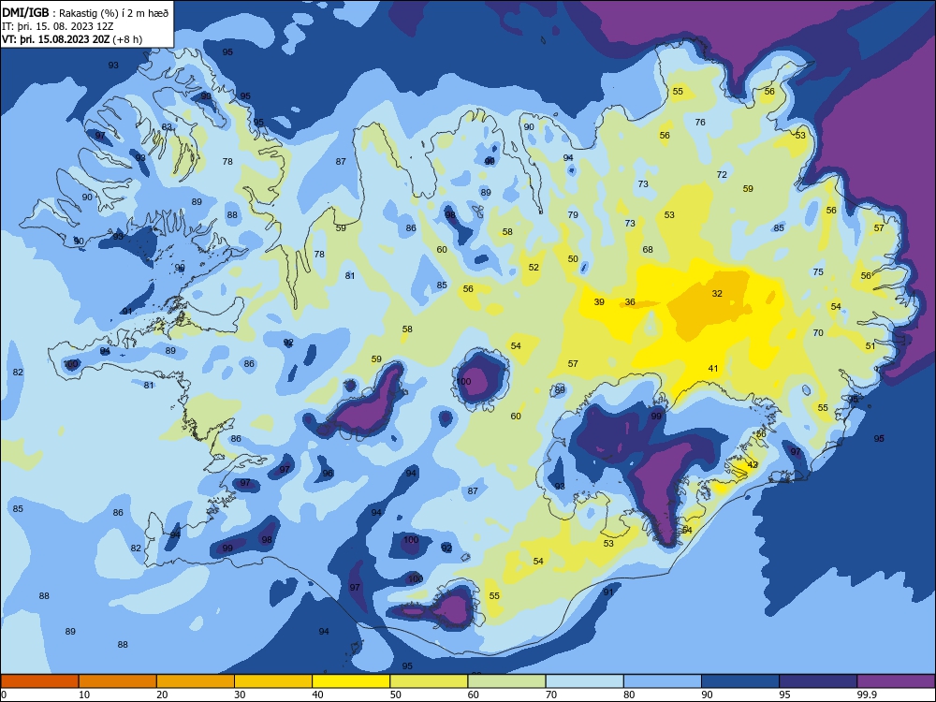Select the humidity value 52

534,267
